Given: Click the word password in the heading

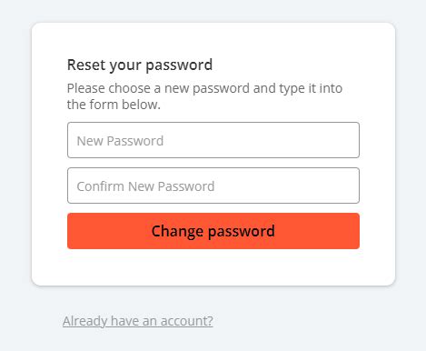Looking at the screenshot, I should pyautogui.click(x=179, y=65).
